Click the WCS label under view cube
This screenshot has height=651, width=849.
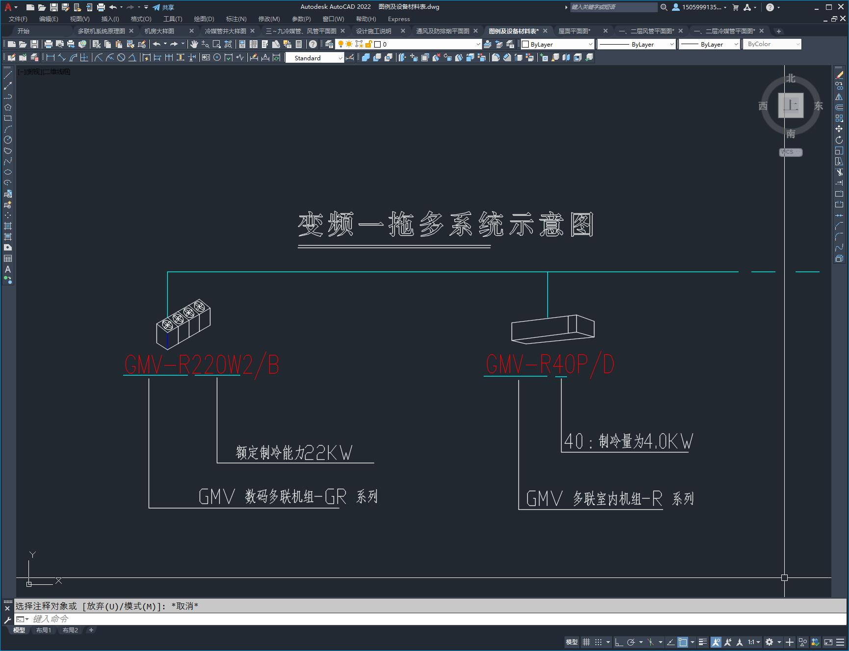[x=791, y=152]
